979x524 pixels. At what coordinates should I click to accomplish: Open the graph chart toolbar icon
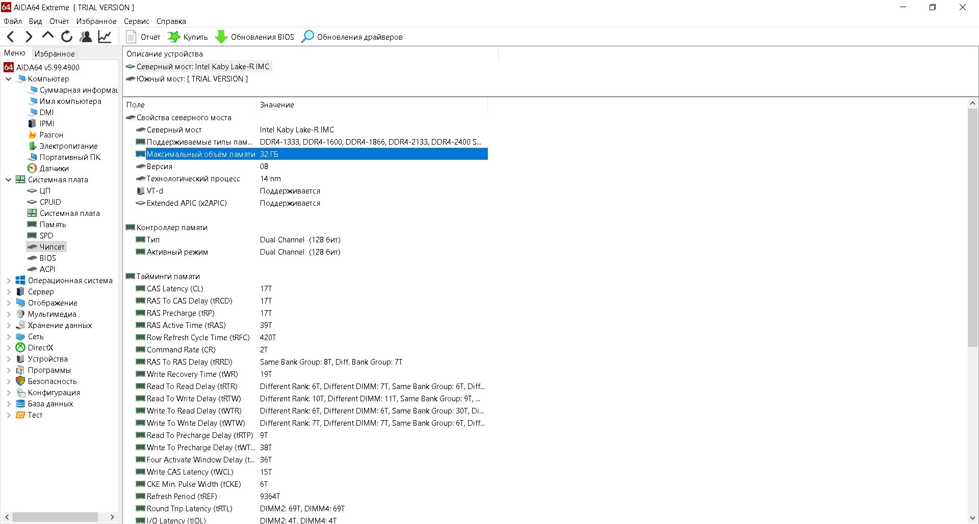click(105, 37)
